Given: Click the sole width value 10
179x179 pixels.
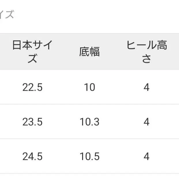Looking at the screenshot, I should coord(89,87).
